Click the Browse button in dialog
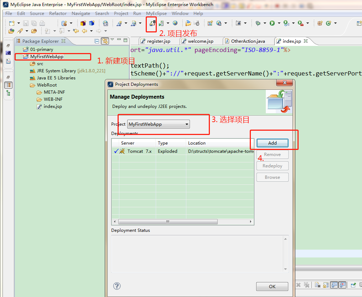362x297 pixels. coord(273,177)
